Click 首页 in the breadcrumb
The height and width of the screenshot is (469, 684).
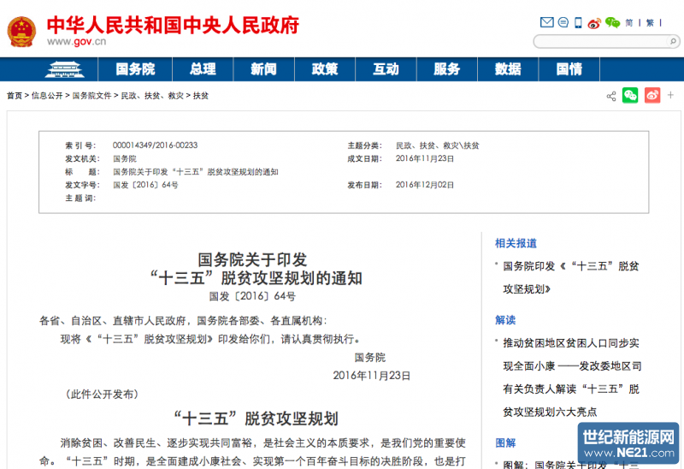15,96
